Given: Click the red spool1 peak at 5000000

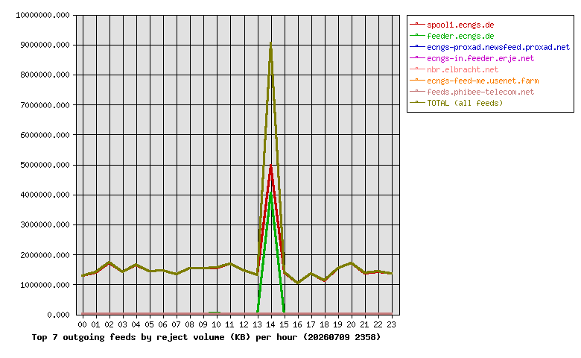Looking at the screenshot, I should (x=271, y=166).
